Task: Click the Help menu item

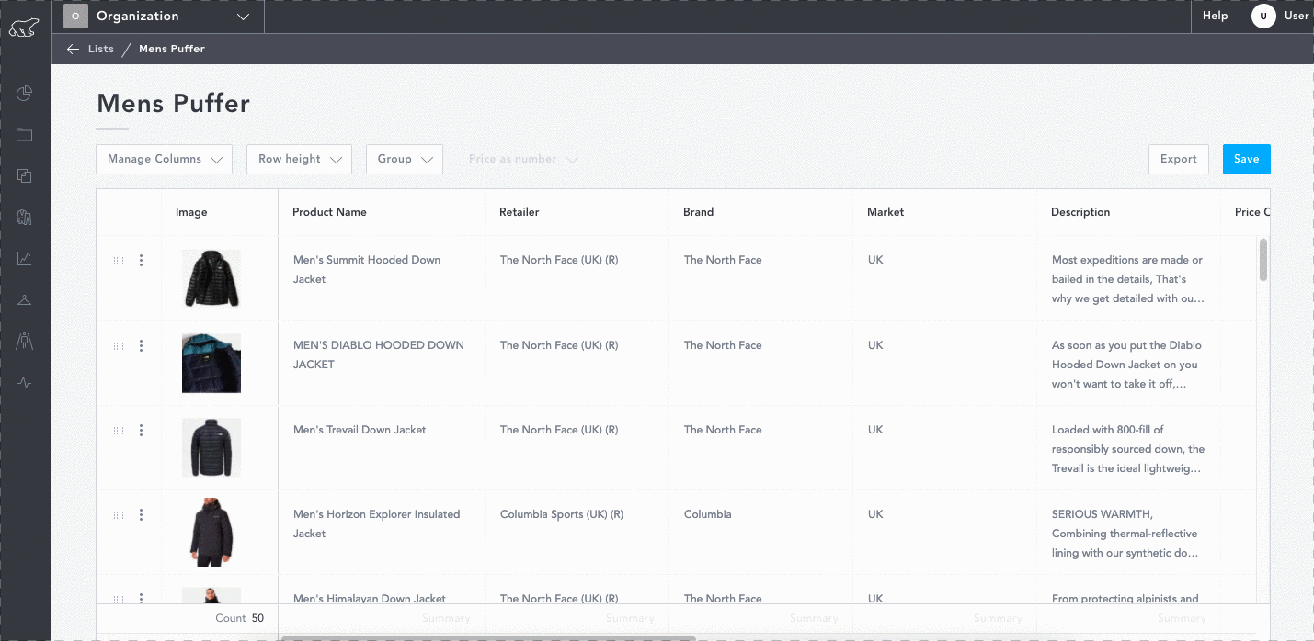Action: 1216,16
